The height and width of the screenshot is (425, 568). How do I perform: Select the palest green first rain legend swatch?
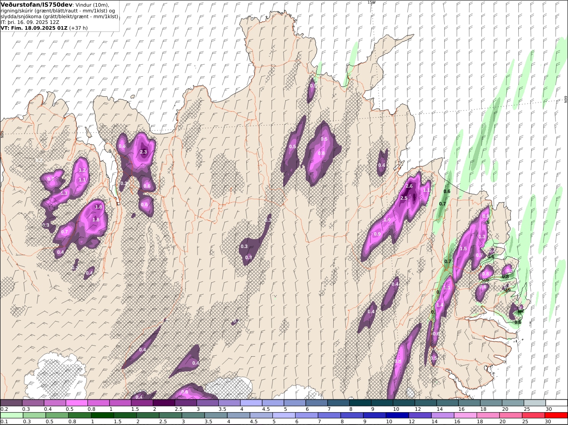point(11,415)
